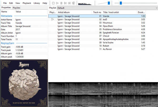The image size is (158, 107).
Task: Open the Playback menu
Action: (27, 3)
